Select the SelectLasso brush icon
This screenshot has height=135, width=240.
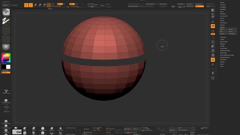click(x=6, y=110)
